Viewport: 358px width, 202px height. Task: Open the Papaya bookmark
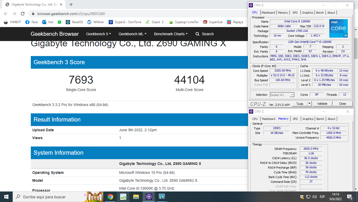pos(235,22)
